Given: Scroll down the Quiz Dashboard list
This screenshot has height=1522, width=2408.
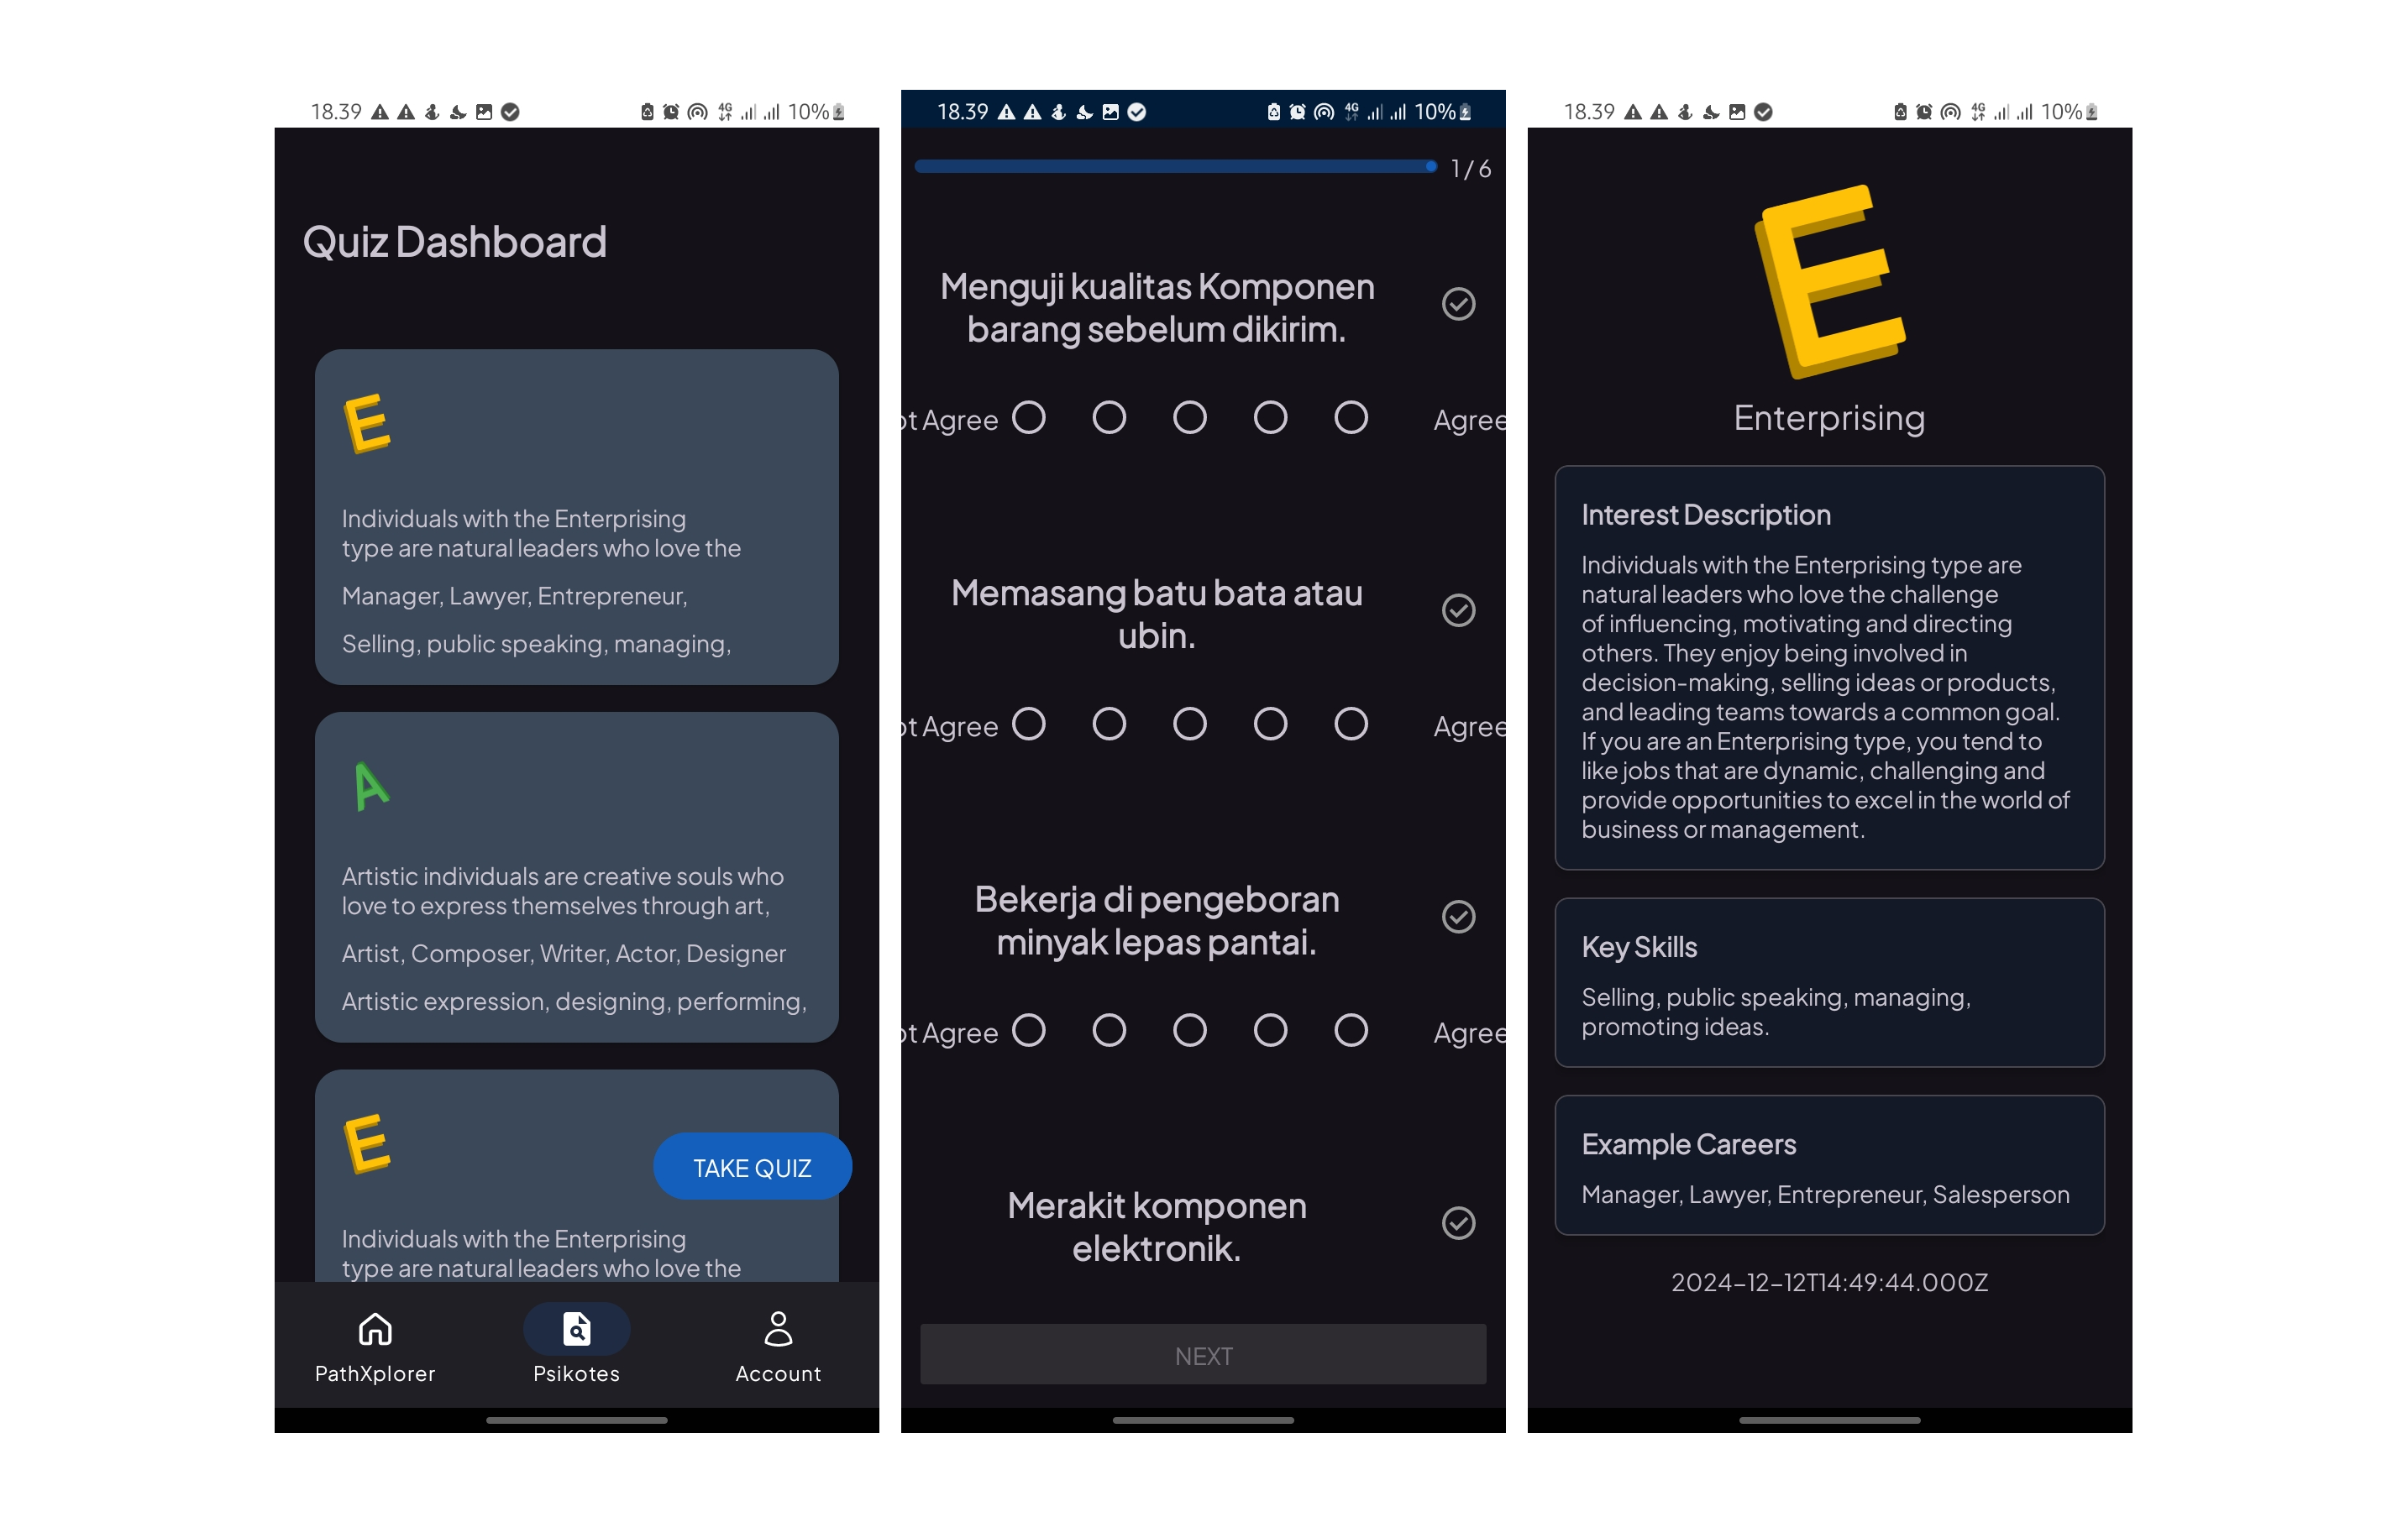Looking at the screenshot, I should tap(574, 789).
